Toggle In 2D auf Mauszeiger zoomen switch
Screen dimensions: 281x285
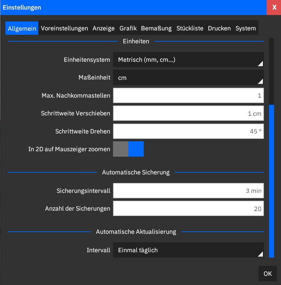point(128,149)
